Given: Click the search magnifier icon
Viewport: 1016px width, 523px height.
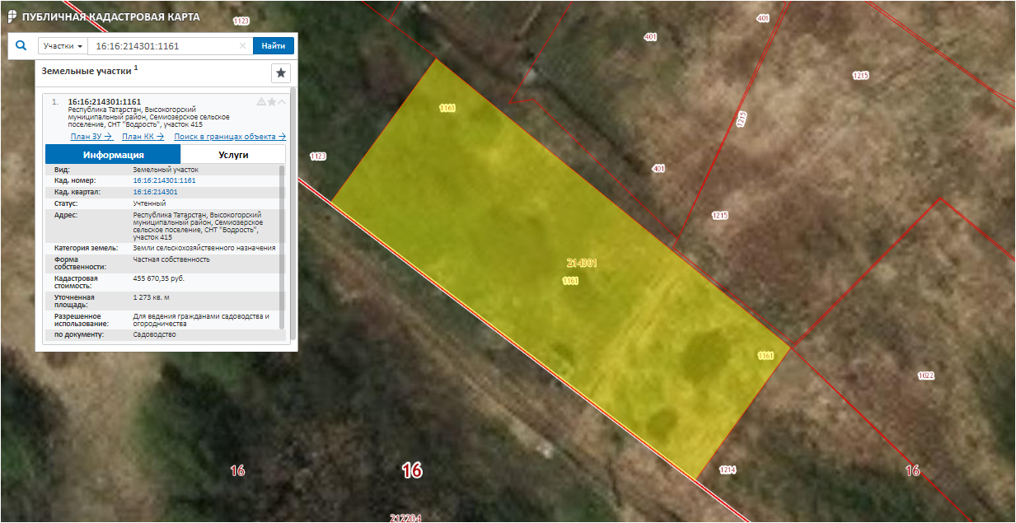Looking at the screenshot, I should (22, 46).
